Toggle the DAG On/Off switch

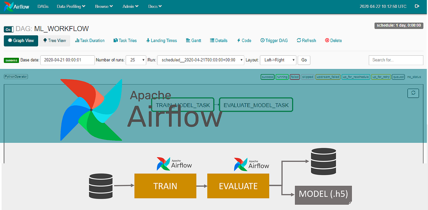8,29
